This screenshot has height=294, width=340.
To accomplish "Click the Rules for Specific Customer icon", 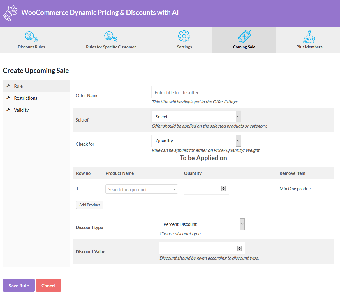I will click(x=111, y=36).
